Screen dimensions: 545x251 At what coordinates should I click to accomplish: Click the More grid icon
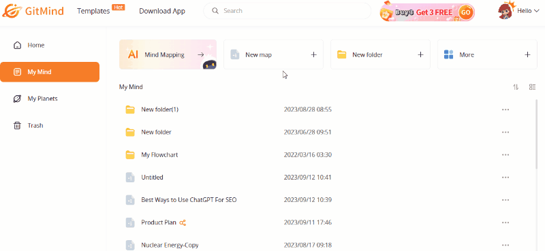(x=449, y=54)
